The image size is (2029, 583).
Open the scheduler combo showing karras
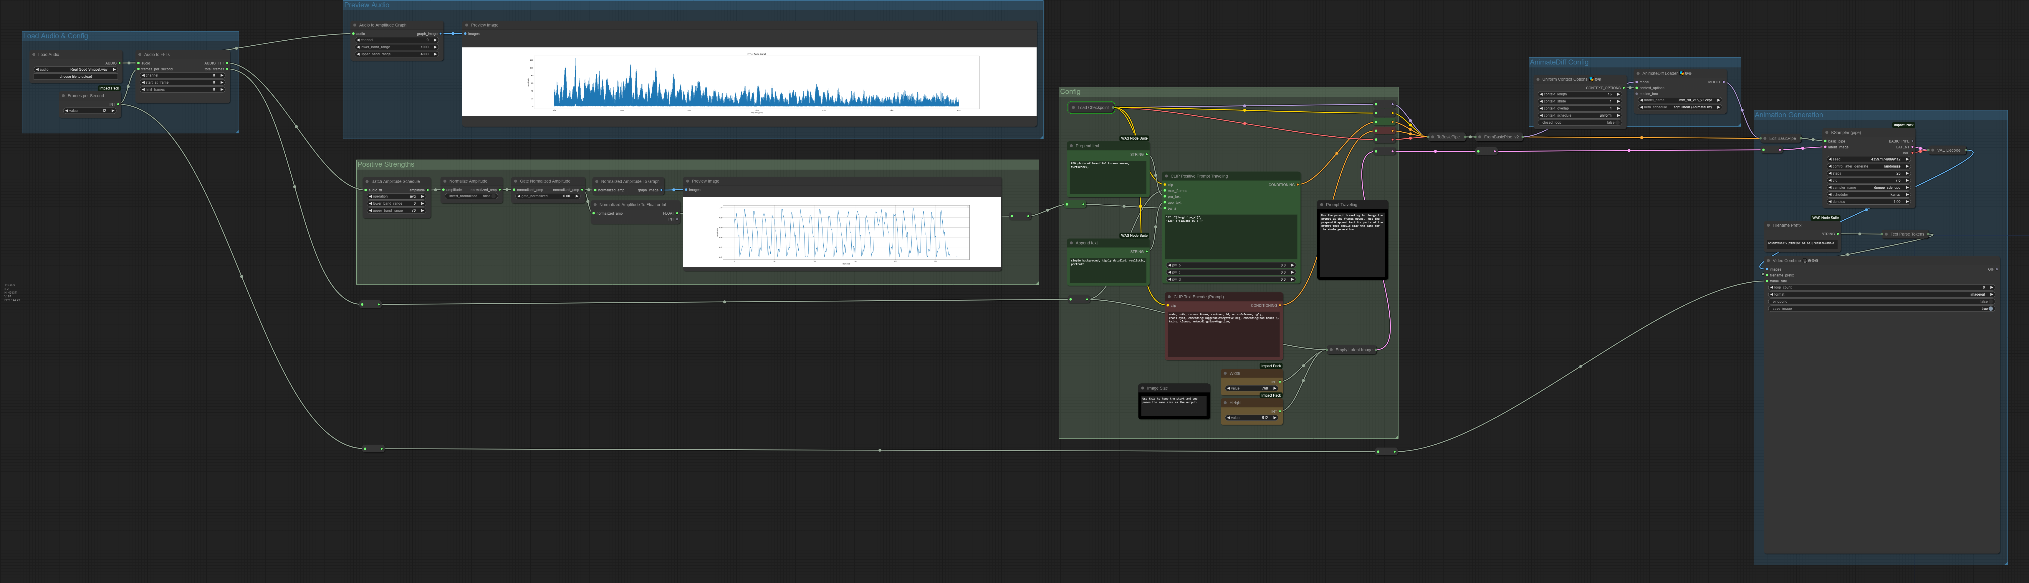coord(1869,195)
